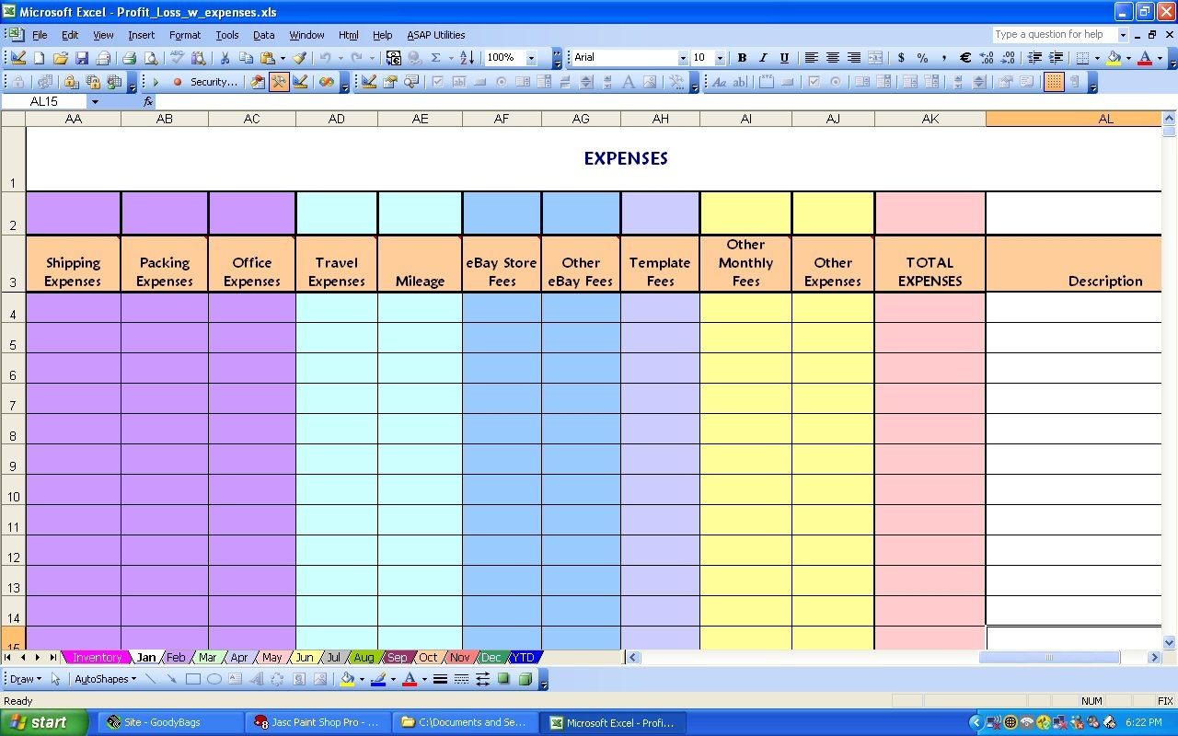Toggle Underline formatting
Image resolution: width=1178 pixels, height=736 pixels.
[x=785, y=57]
